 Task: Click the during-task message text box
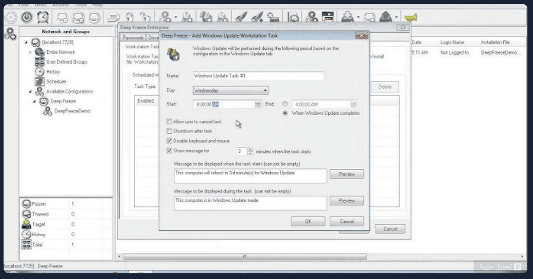[x=251, y=203]
